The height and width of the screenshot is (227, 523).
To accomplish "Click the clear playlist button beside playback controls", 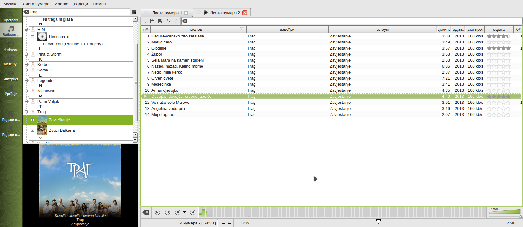I will point(146,212).
